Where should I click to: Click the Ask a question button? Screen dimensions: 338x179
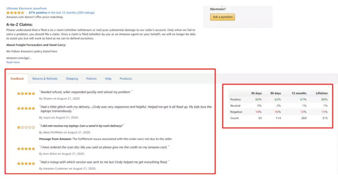coord(223,17)
